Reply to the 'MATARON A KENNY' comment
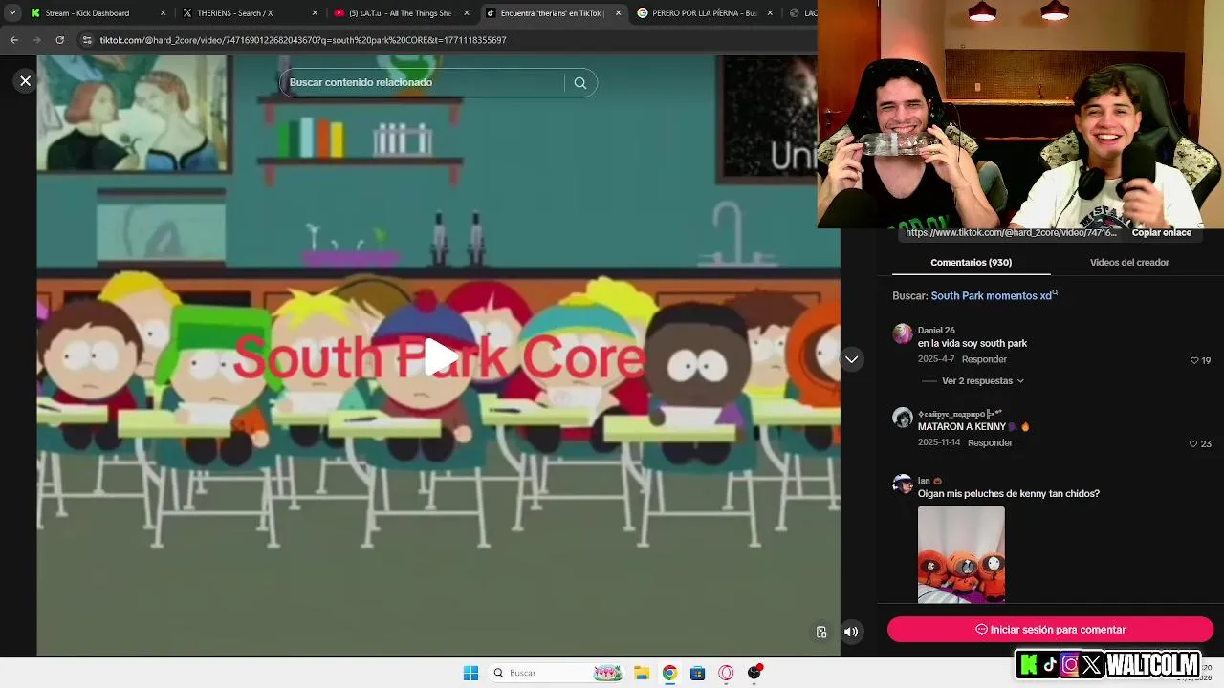 [990, 442]
